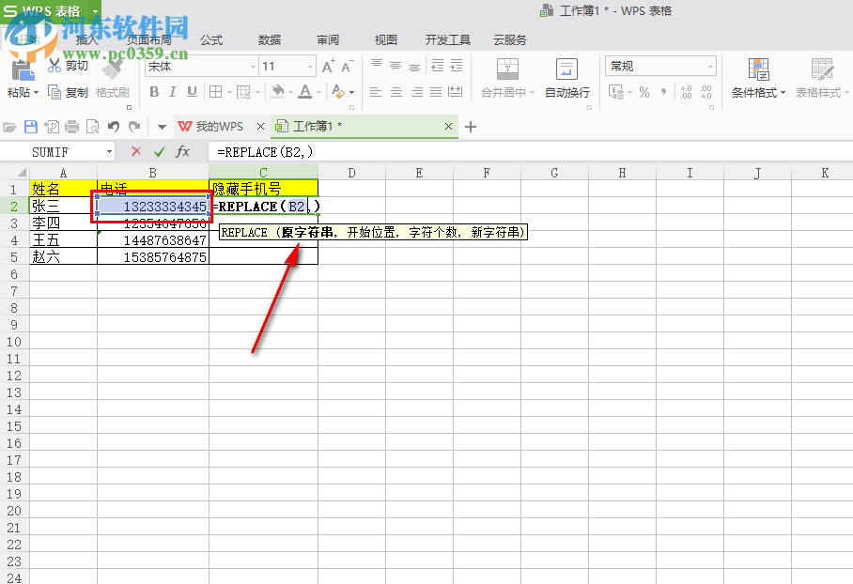The width and height of the screenshot is (853, 584).
Task: Apply bold formatting with the B icon
Action: pos(153,91)
